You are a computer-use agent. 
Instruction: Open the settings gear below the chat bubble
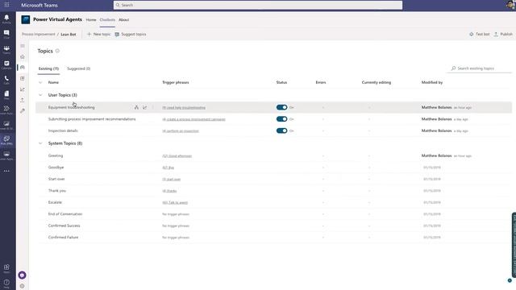tap(22, 286)
